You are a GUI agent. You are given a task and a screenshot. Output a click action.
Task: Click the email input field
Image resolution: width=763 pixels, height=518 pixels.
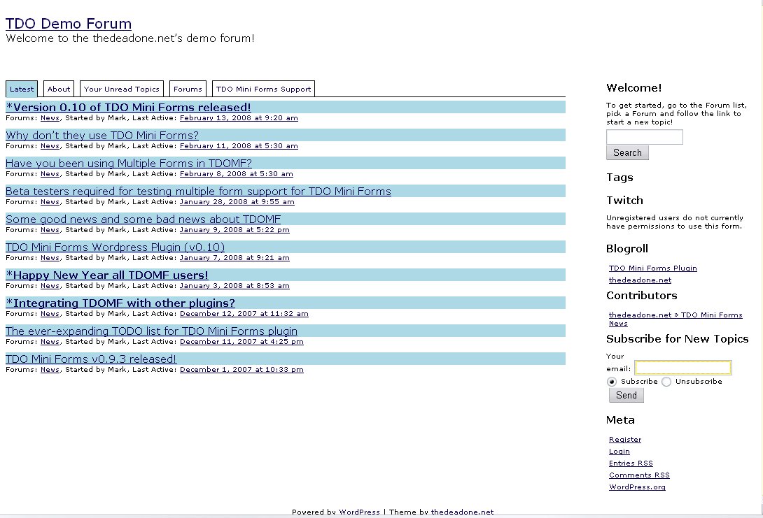click(x=682, y=368)
